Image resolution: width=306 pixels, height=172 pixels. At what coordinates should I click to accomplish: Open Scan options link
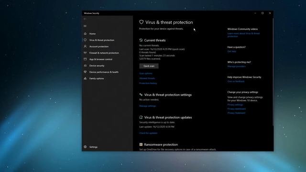[145, 74]
